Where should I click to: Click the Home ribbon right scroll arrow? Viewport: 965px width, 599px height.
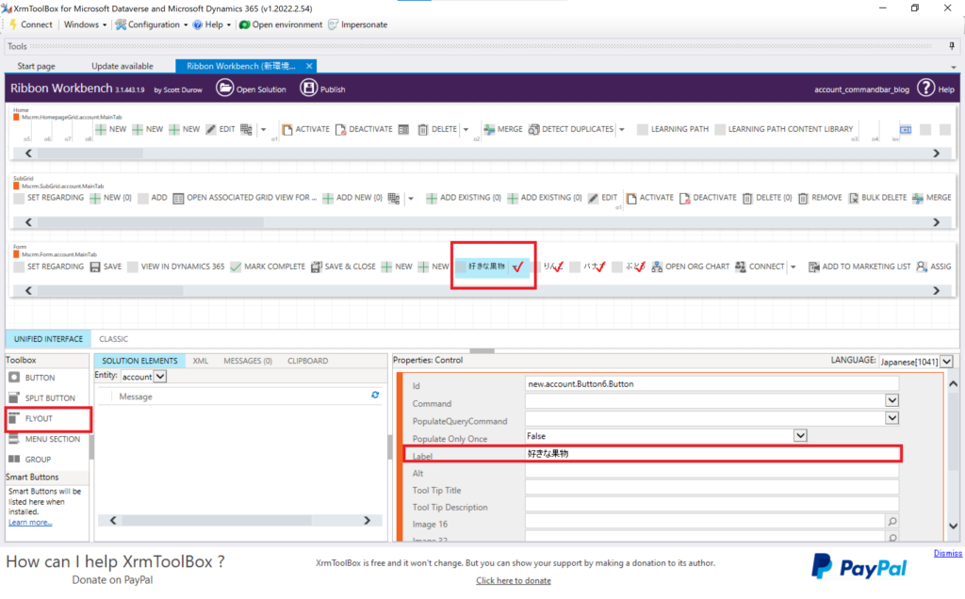coord(936,154)
